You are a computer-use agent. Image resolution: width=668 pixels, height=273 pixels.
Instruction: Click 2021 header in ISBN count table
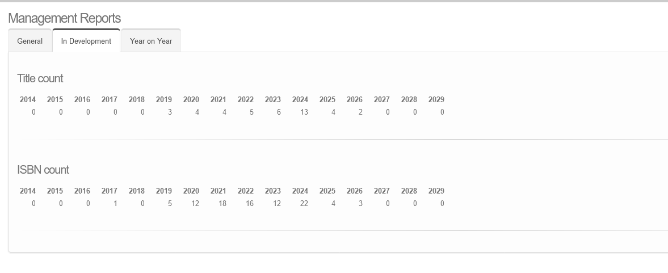[x=218, y=191]
